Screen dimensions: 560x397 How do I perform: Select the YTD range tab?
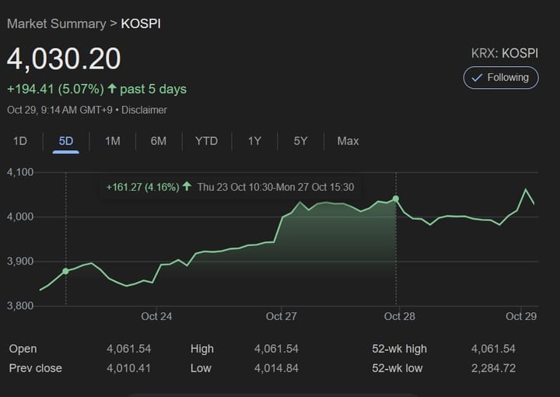(206, 141)
